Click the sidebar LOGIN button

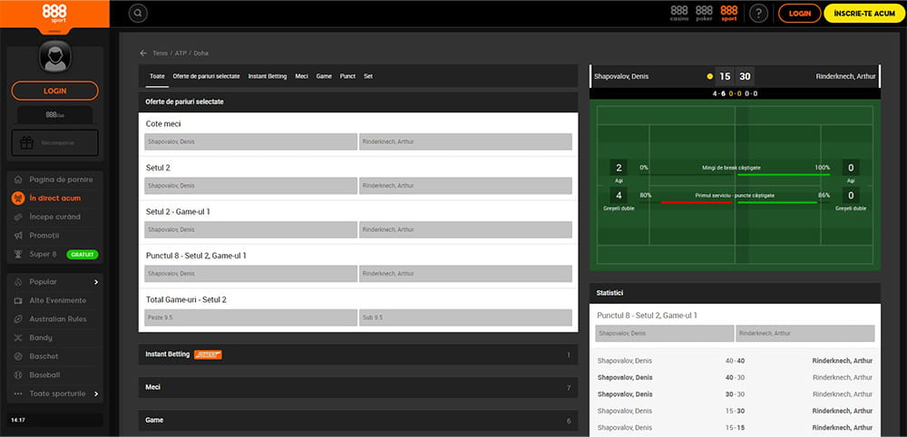tap(55, 91)
